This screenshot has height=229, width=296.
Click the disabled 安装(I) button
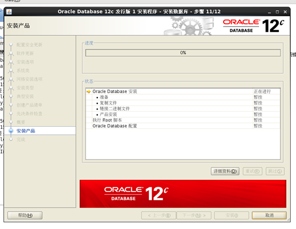232,215
